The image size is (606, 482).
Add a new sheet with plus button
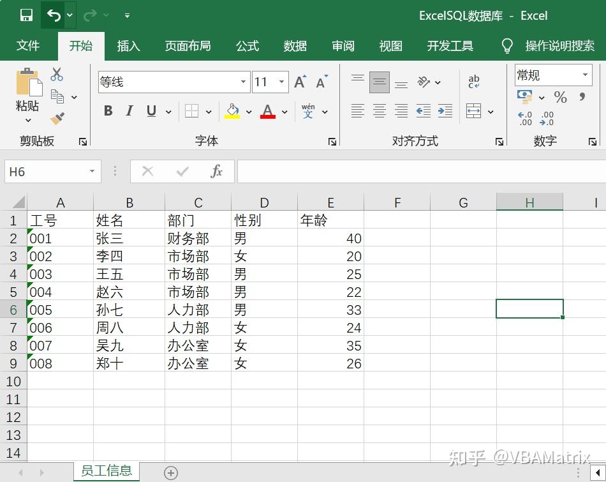[171, 472]
